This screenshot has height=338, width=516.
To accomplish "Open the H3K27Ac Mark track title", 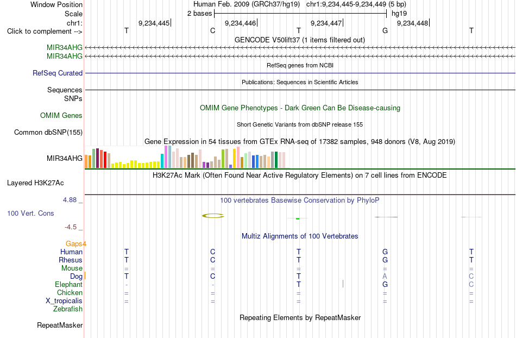I will [x=300, y=175].
